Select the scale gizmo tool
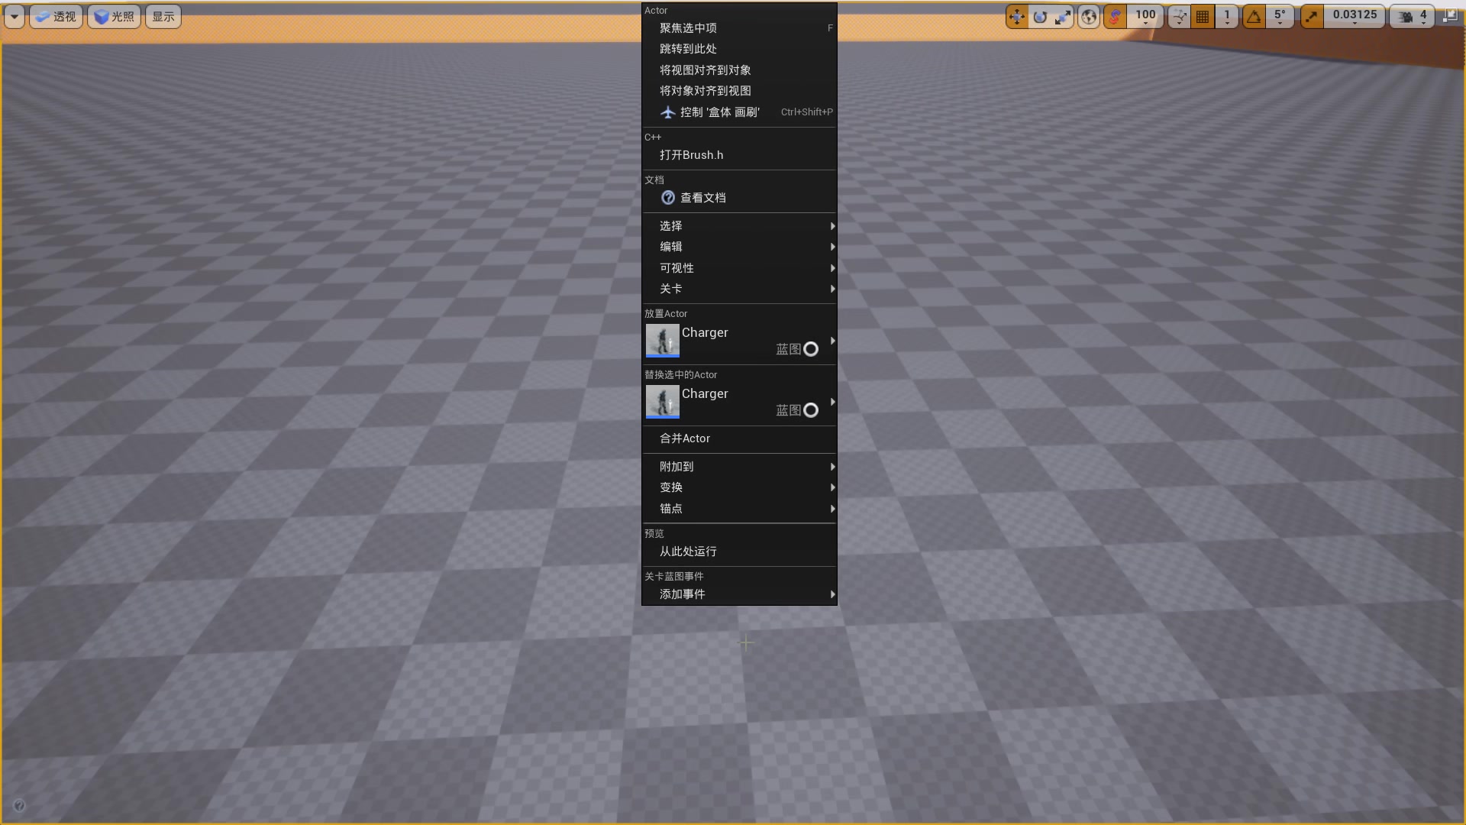This screenshot has width=1466, height=825. tap(1063, 17)
